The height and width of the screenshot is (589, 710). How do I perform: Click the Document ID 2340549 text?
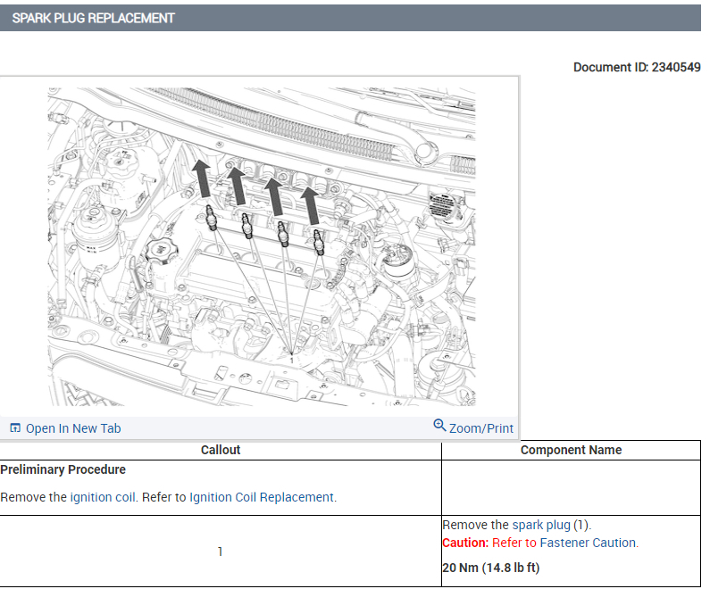pos(637,67)
